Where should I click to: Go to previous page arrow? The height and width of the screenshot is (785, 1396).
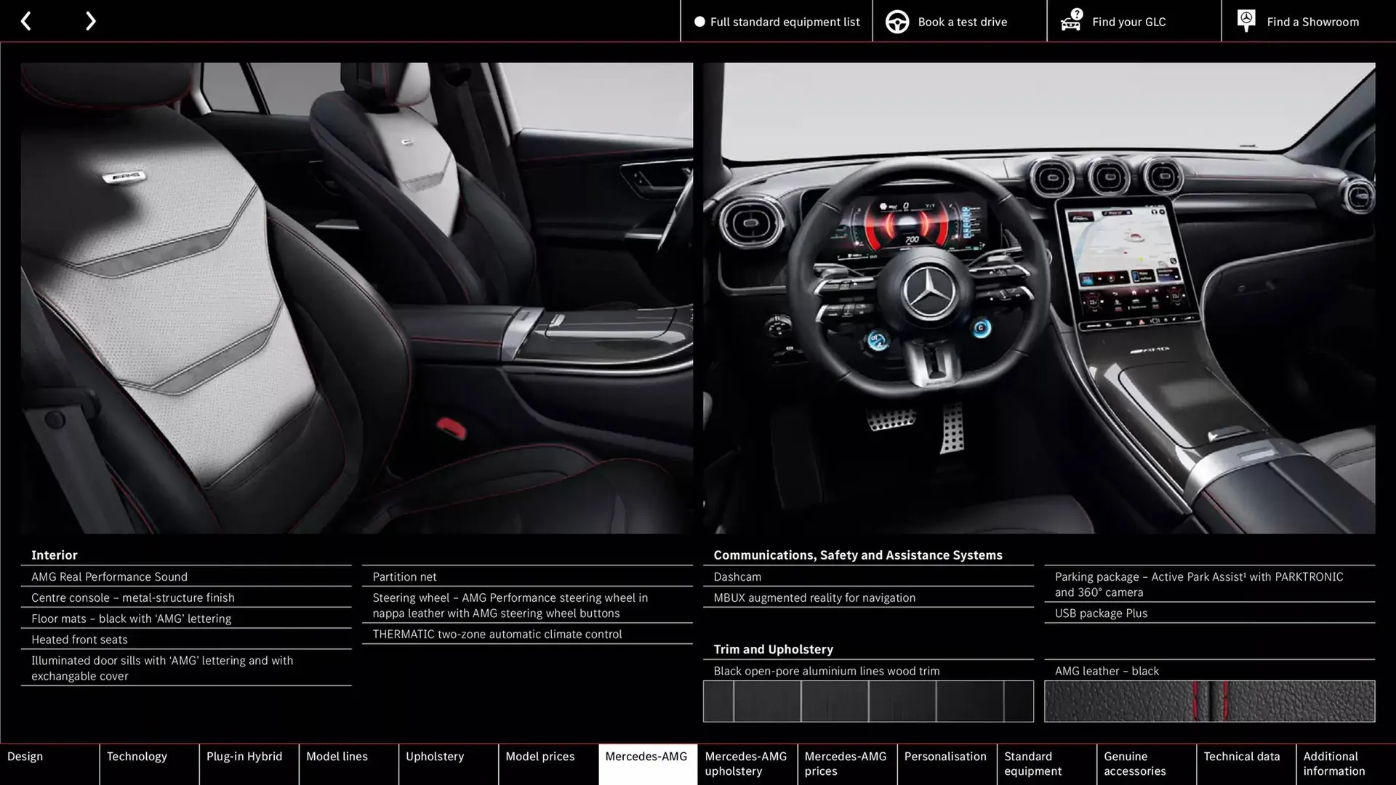point(26,21)
